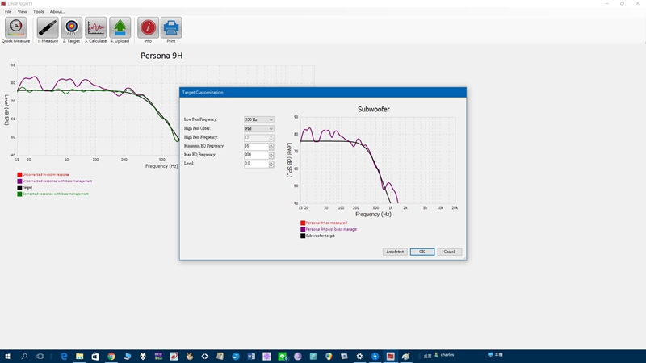Click the Level input field
Screen dimensions: 646x363
(x=256, y=164)
